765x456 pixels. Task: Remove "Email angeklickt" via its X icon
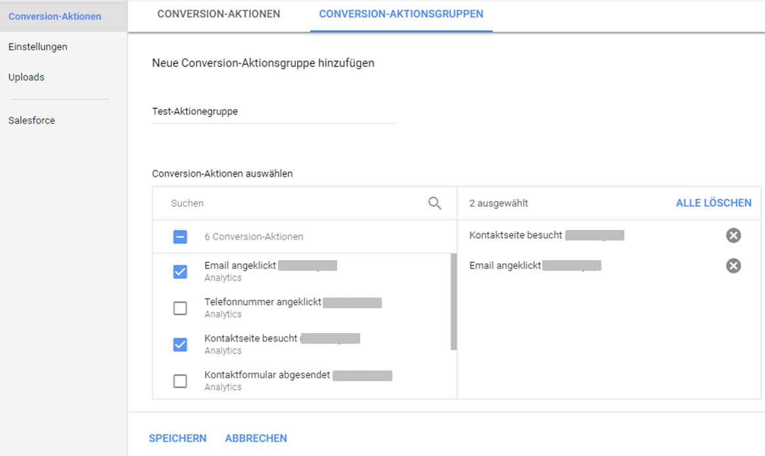(x=733, y=265)
